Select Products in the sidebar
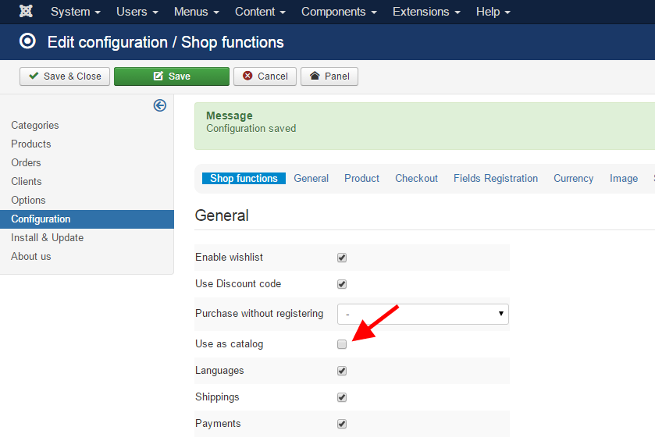 pyautogui.click(x=31, y=144)
